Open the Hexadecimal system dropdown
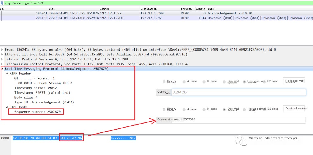313x155 pixels. click(294, 81)
